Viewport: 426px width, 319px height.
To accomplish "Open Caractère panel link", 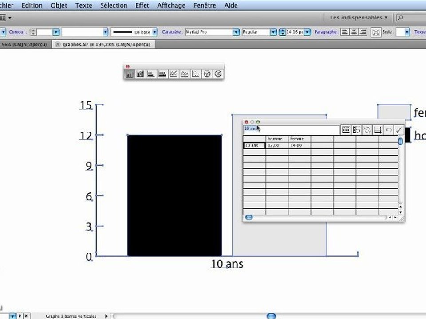I will 172,32.
